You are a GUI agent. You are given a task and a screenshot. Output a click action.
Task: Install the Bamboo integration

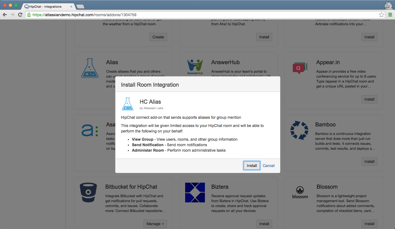point(369,162)
